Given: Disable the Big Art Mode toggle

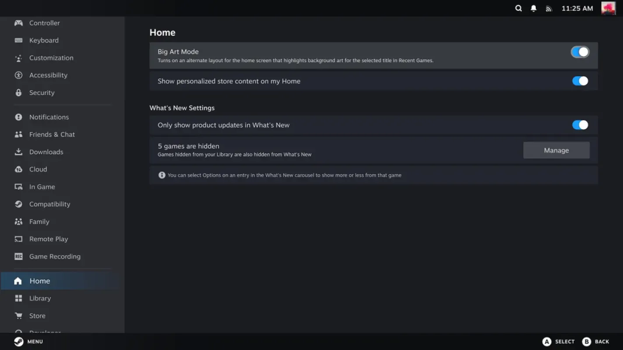Looking at the screenshot, I should pos(580,52).
